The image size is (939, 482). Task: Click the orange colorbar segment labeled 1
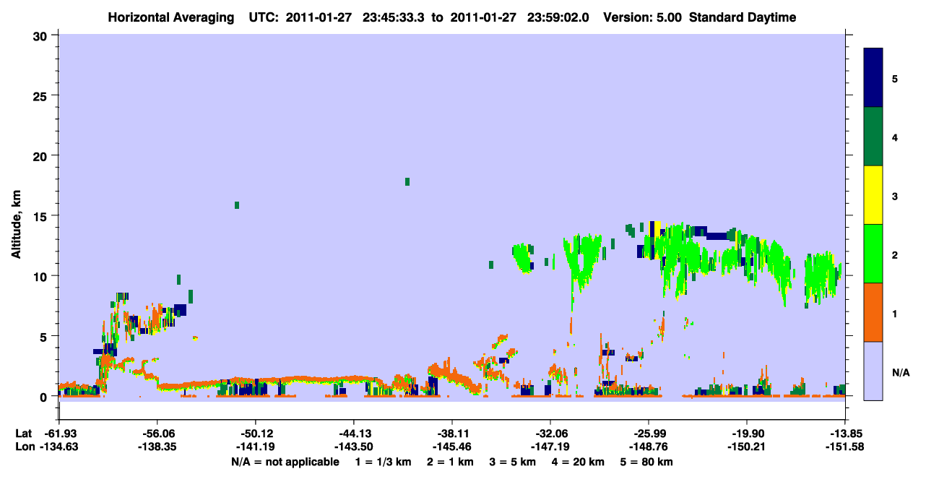[873, 312]
